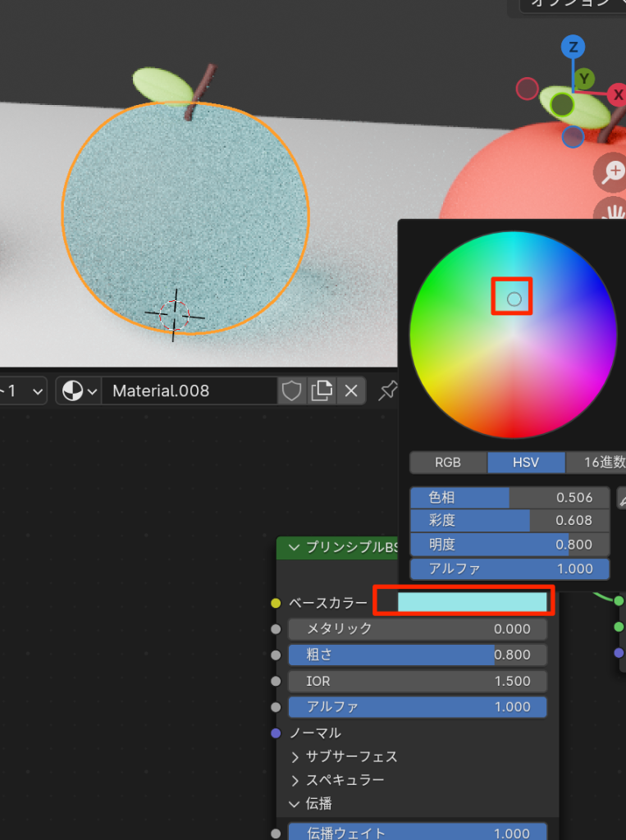Click the ベースカラー light cyan swatch

pos(472,602)
